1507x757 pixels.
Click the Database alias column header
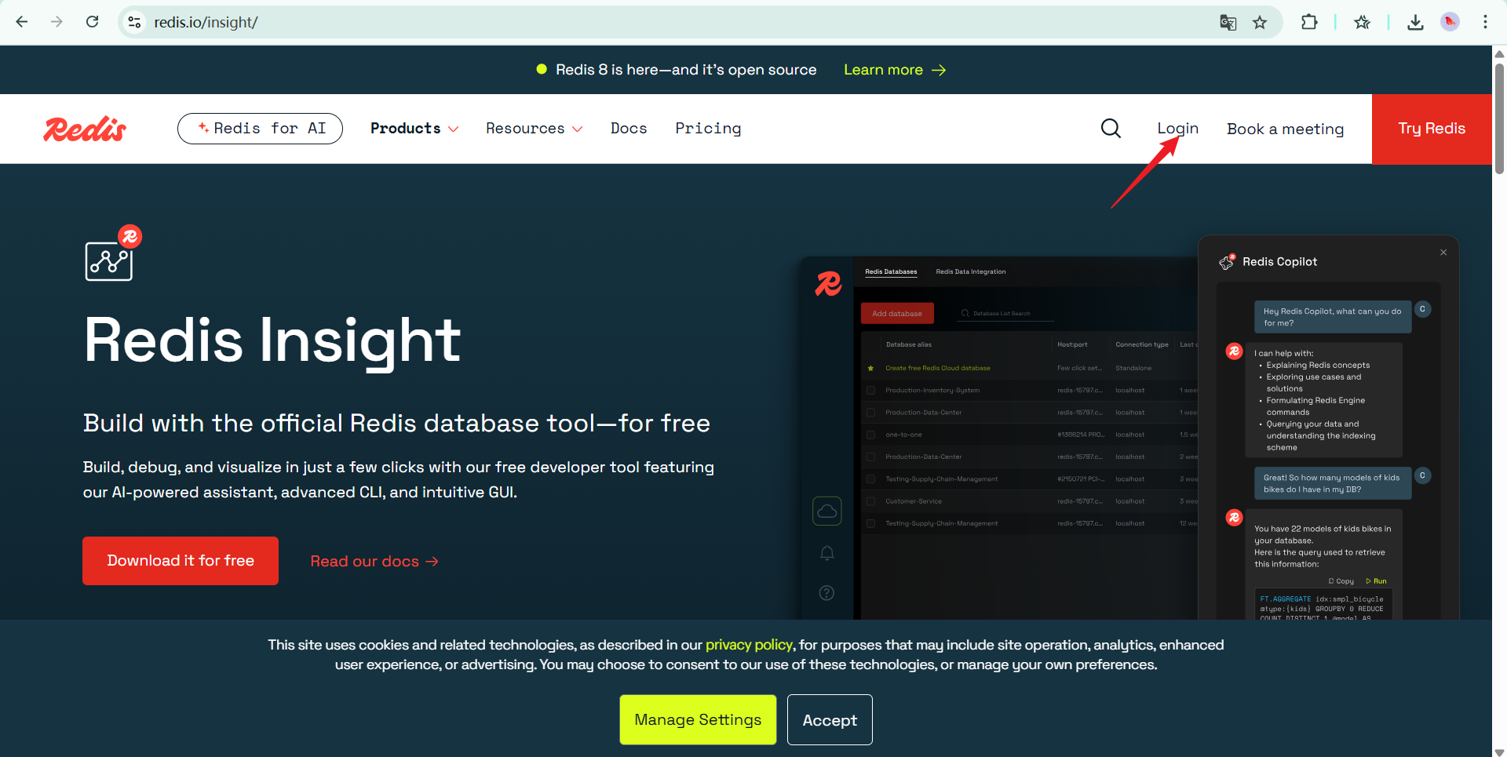click(x=909, y=345)
